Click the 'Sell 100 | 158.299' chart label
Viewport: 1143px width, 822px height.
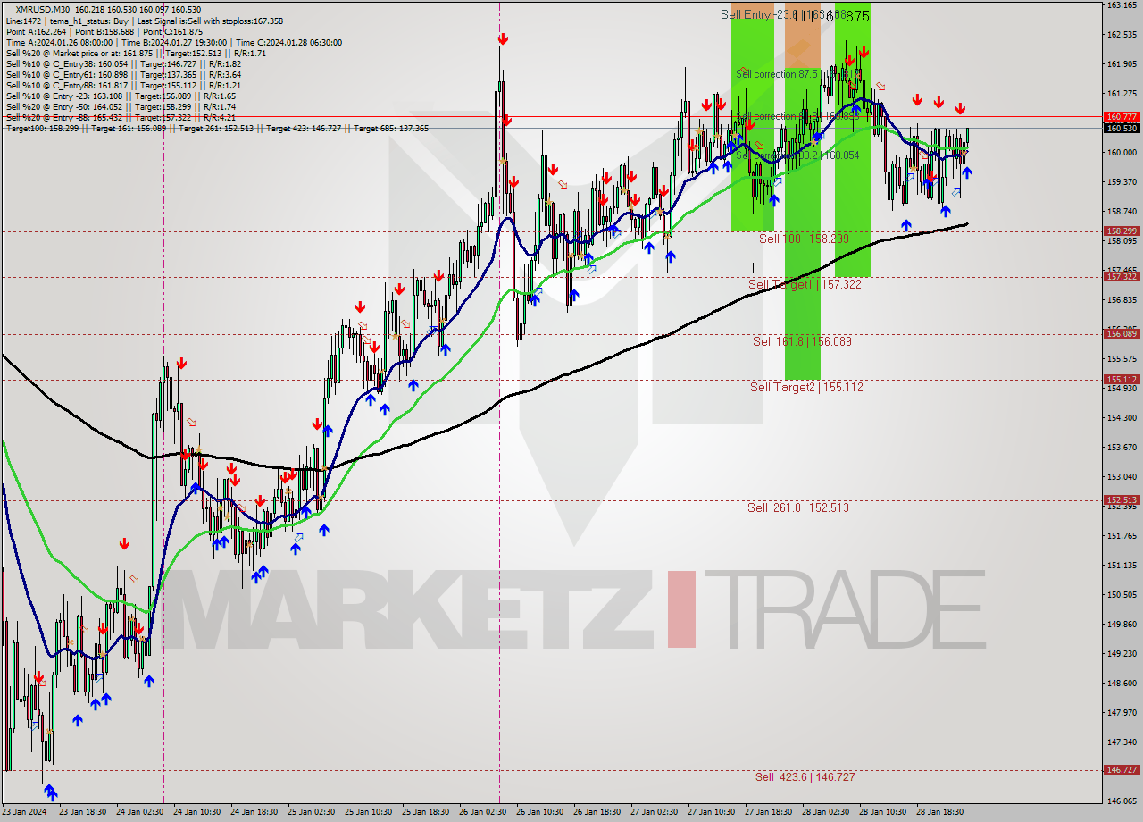(x=804, y=239)
